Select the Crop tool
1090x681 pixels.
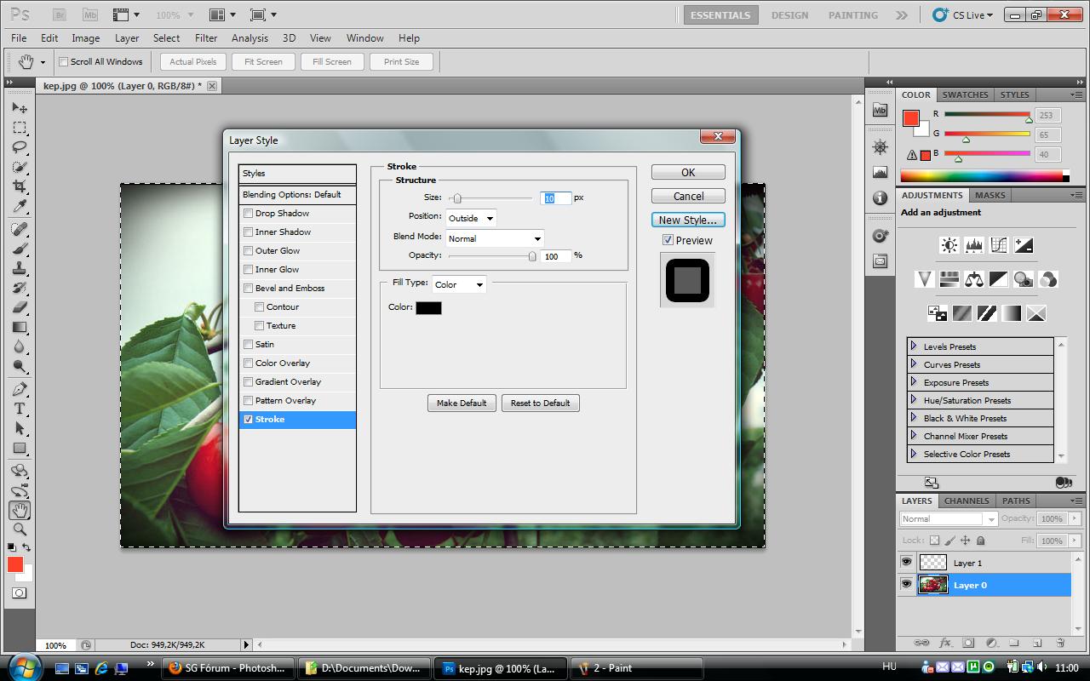[20, 186]
